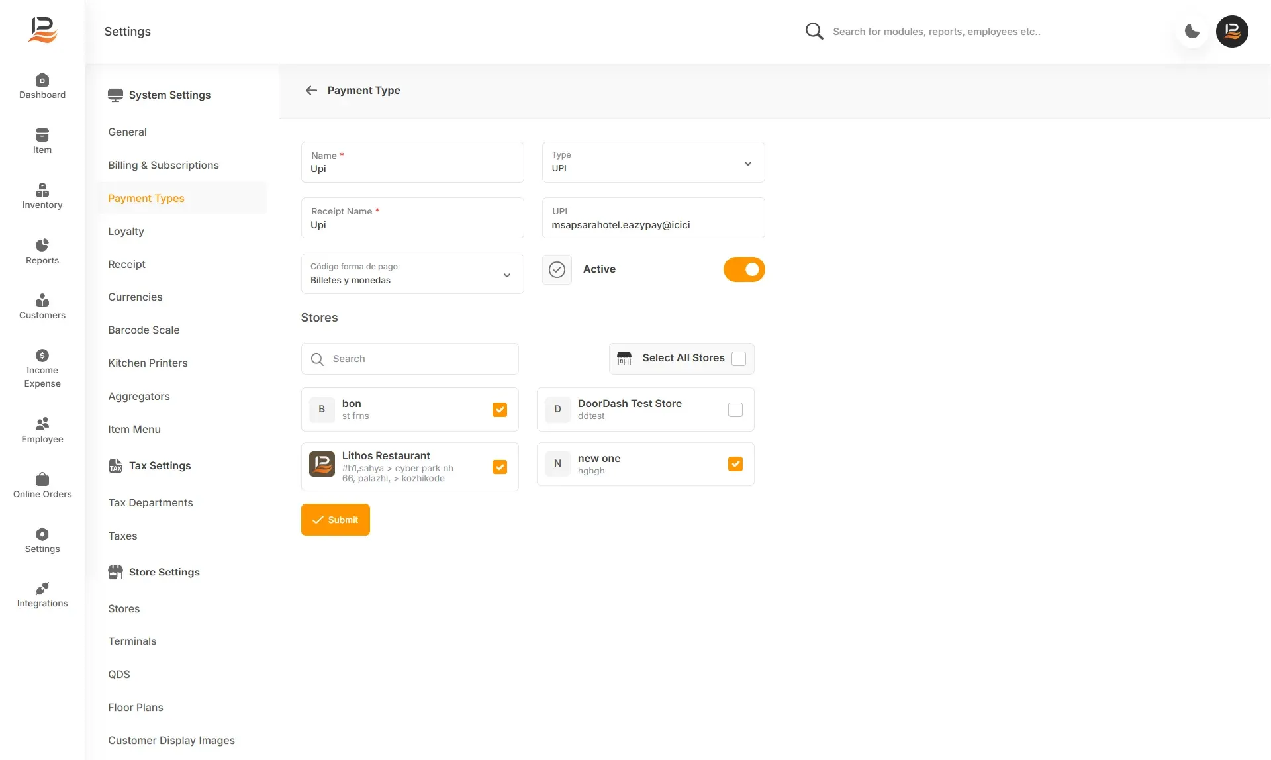Click the search magnifier icon in header
The width and height of the screenshot is (1271, 760).
814,31
